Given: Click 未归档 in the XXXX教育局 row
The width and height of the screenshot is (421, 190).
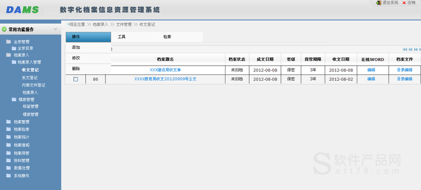Looking at the screenshot, I should click(237, 79).
